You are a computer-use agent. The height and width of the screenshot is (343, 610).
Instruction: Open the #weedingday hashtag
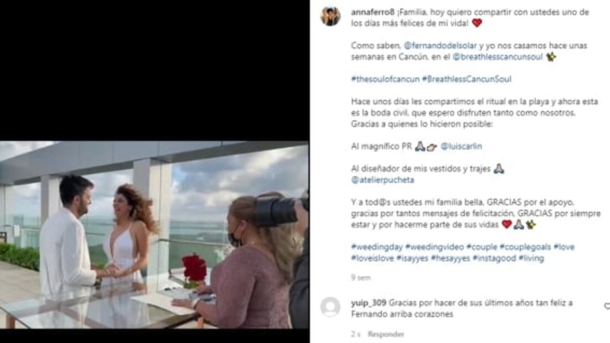376,247
